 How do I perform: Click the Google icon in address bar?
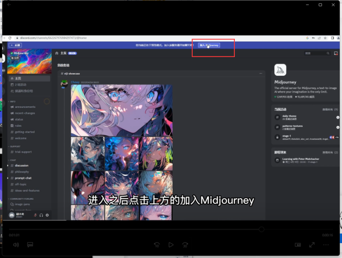(307, 38)
